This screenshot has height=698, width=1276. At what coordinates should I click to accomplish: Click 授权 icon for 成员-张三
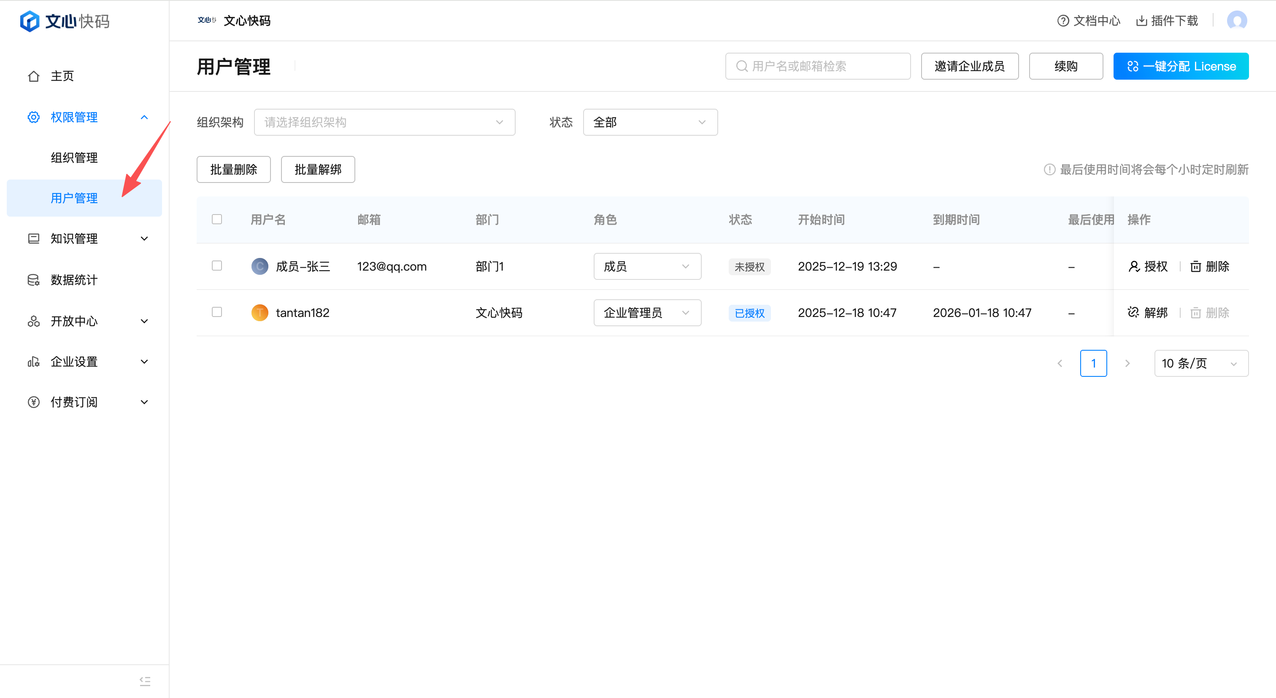[x=1133, y=266]
